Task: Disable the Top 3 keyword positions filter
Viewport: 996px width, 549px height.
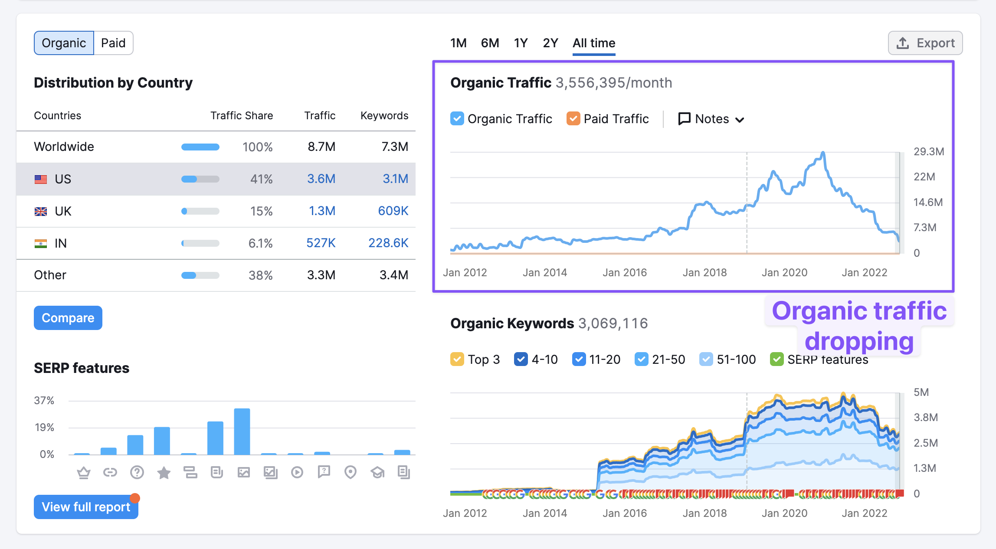Action: coord(457,359)
